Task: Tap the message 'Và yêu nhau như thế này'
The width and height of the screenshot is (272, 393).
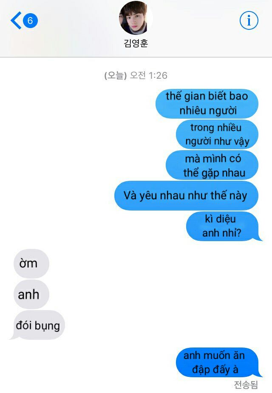Action: tap(186, 196)
